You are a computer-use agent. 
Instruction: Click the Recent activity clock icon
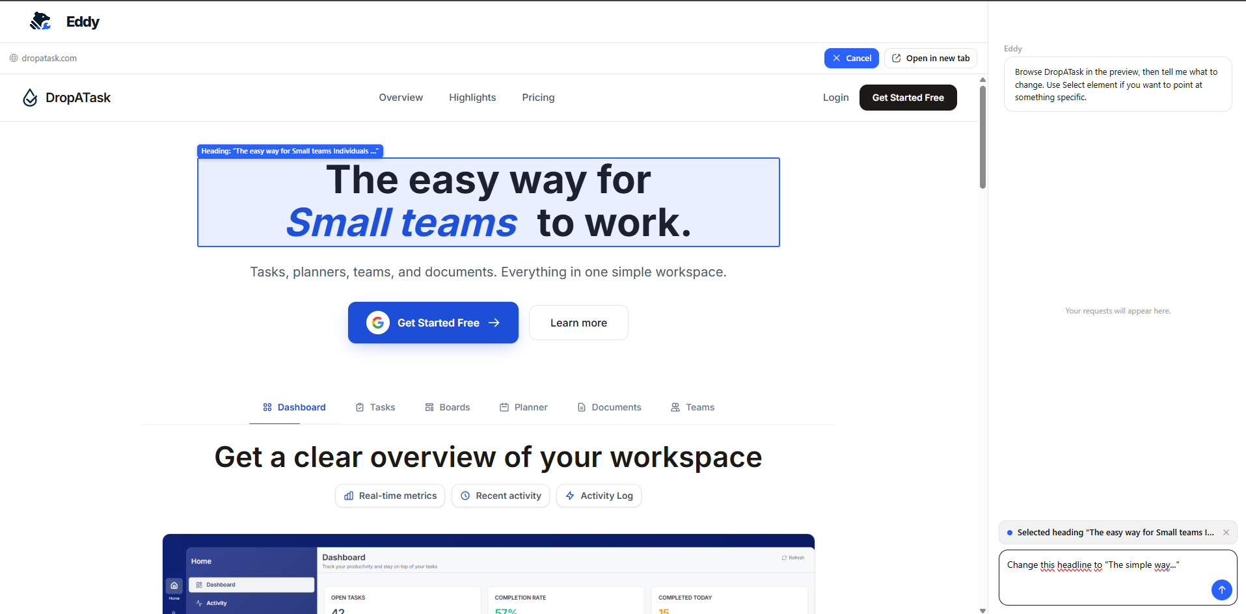(x=465, y=496)
